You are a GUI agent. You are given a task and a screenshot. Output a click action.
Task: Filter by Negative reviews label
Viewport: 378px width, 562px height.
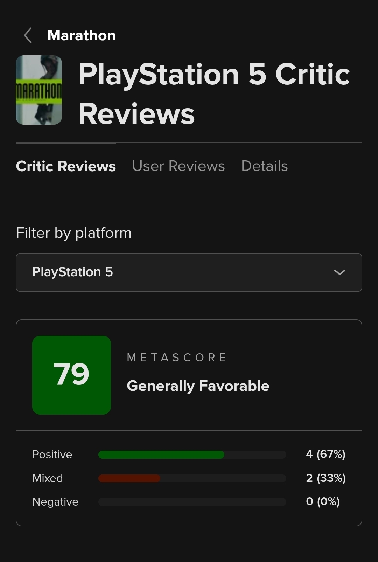pos(55,502)
